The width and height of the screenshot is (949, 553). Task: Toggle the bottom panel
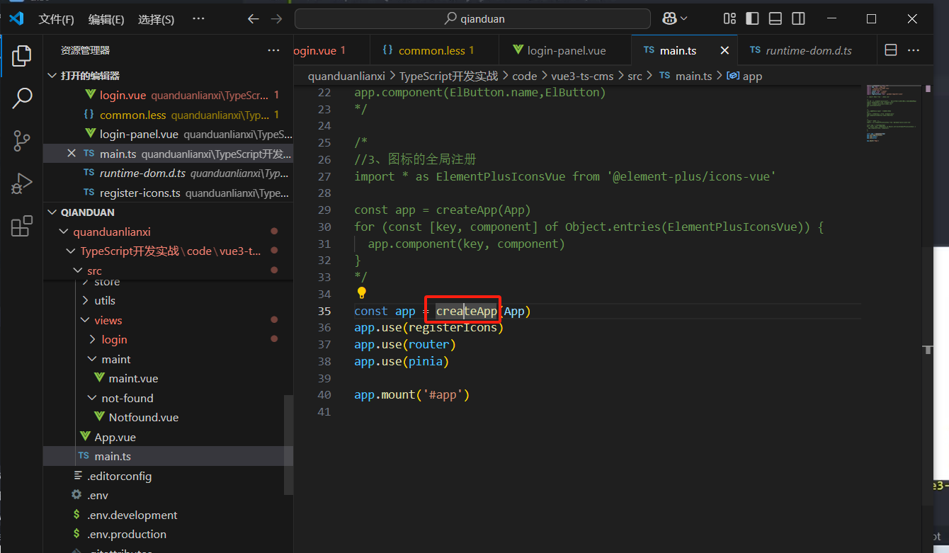(x=775, y=19)
